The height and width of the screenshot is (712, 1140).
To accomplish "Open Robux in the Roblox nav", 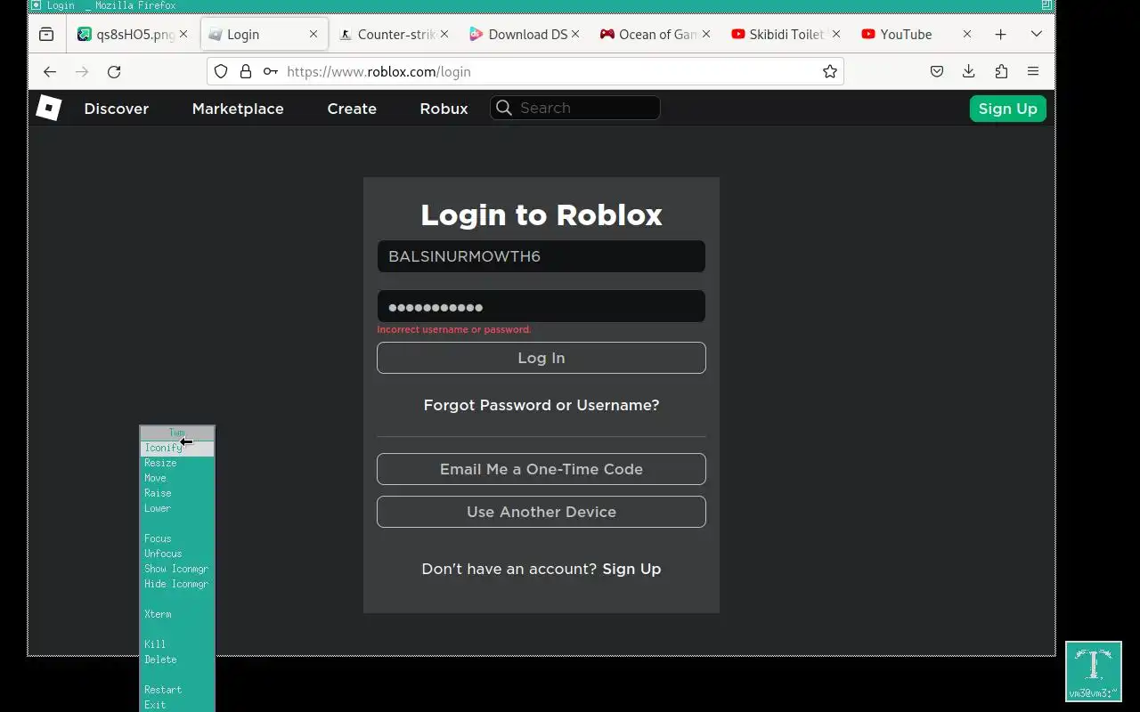I will [x=444, y=109].
